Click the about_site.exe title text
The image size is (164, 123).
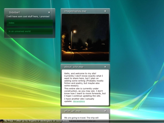74,67
